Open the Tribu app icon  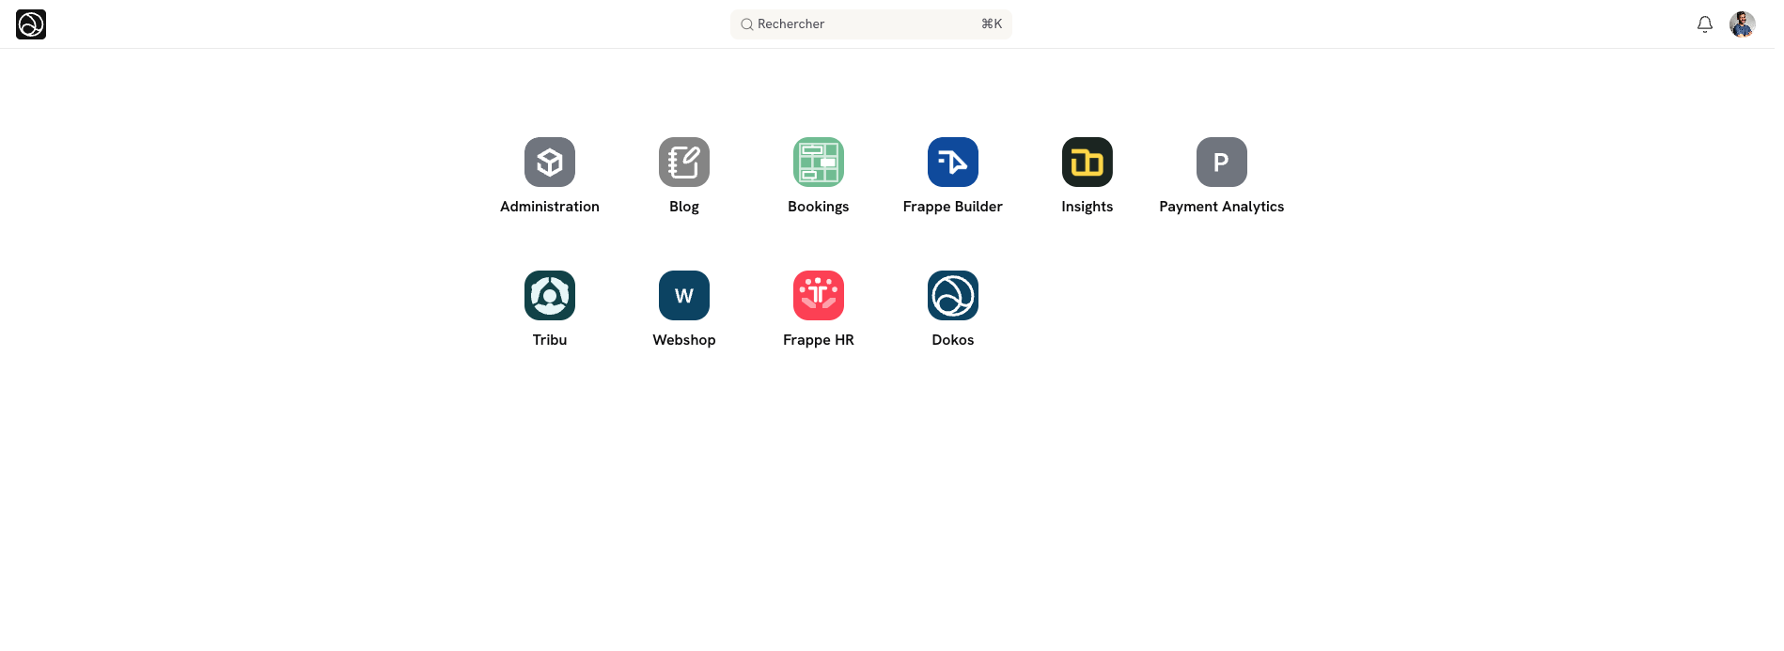(549, 296)
